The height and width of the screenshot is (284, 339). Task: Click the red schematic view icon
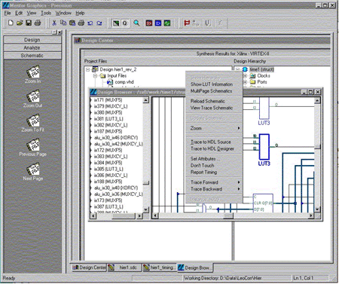tap(149, 23)
